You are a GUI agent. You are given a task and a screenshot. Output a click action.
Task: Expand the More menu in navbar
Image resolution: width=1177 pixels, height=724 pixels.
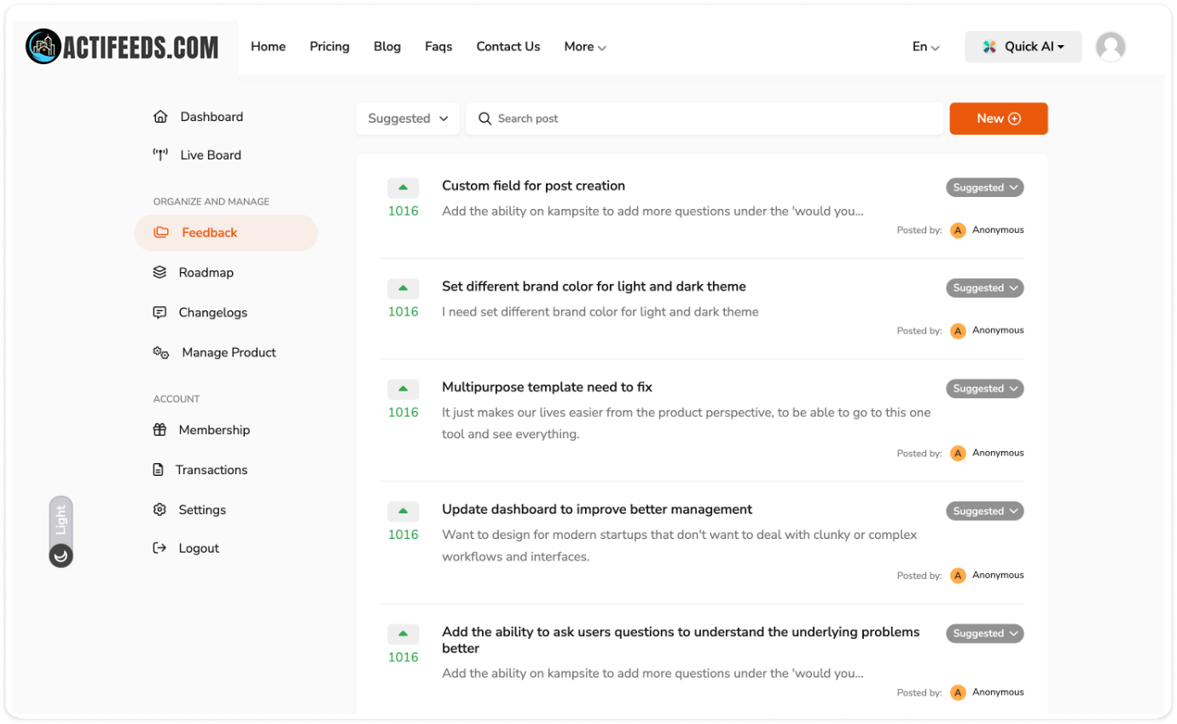(x=585, y=47)
